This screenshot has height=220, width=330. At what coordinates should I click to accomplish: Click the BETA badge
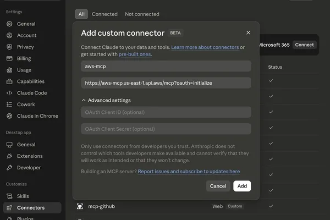click(x=175, y=33)
